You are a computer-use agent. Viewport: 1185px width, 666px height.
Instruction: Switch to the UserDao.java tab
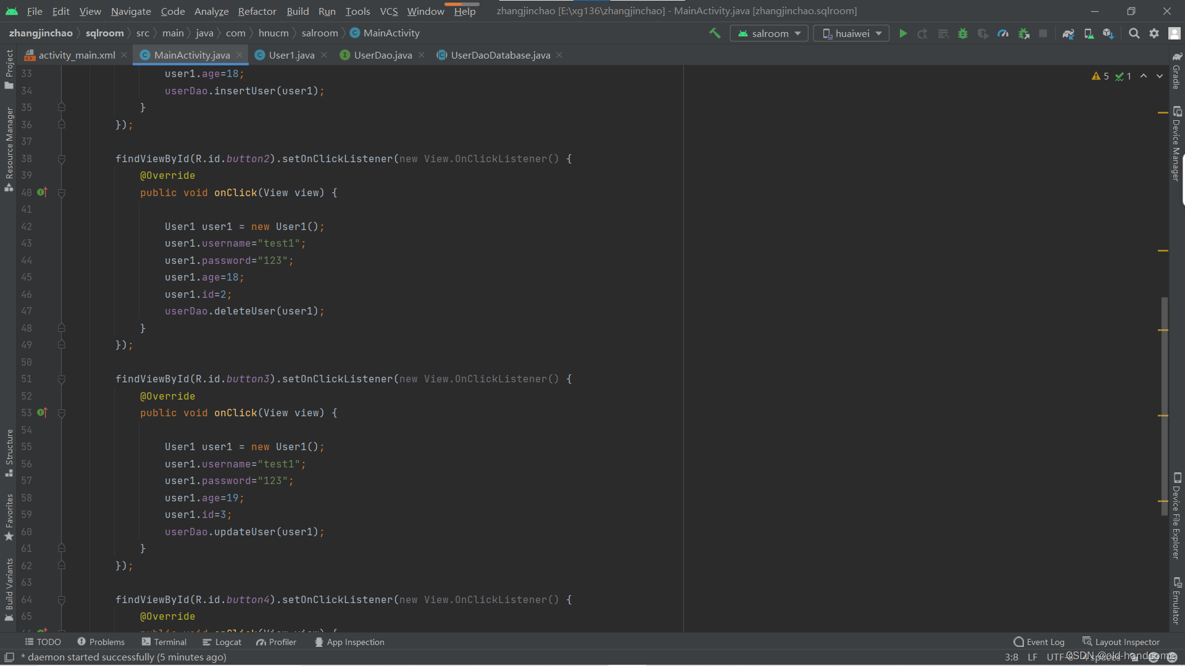pos(382,55)
